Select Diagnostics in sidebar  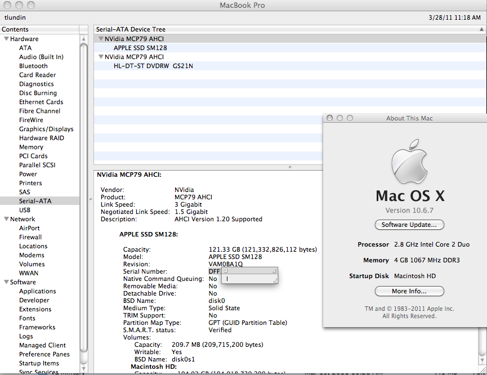[37, 84]
